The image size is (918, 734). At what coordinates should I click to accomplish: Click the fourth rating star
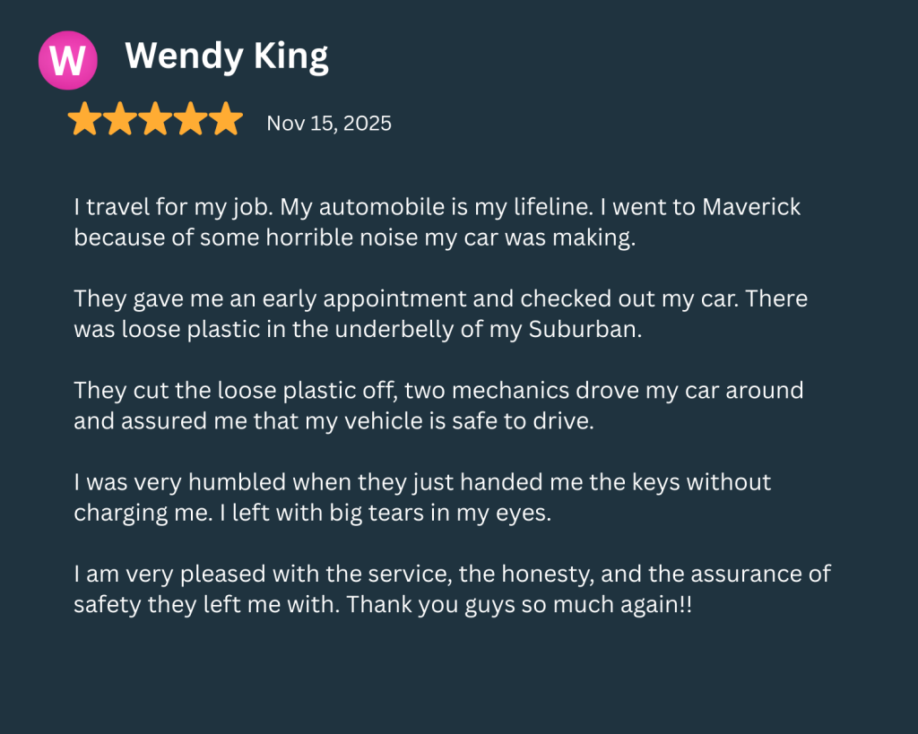(x=190, y=119)
